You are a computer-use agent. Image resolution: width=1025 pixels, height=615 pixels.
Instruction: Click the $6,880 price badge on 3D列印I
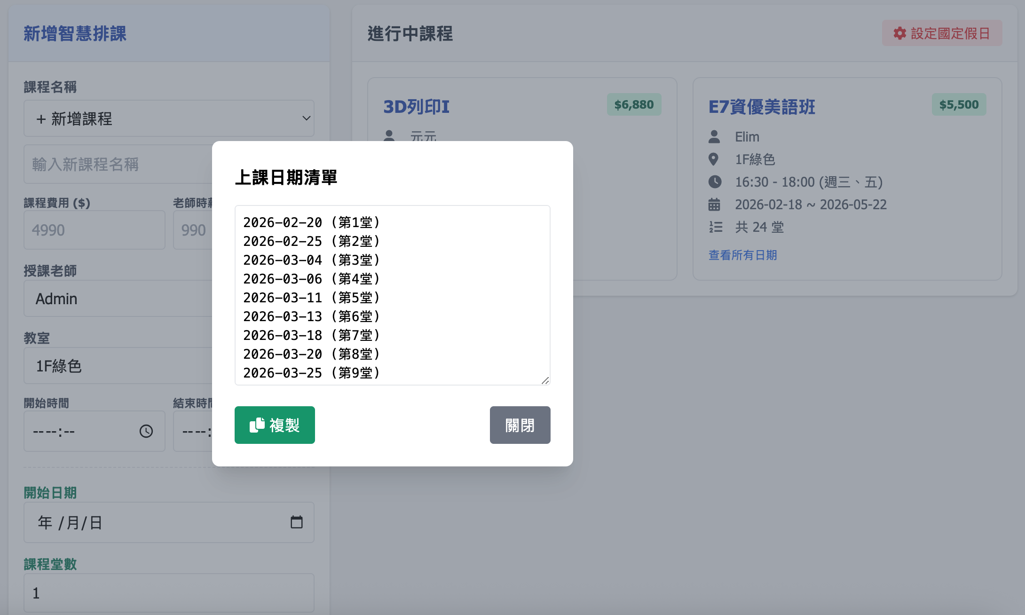pos(634,104)
